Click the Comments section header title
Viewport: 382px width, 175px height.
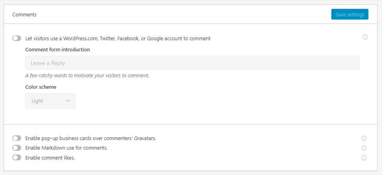tap(24, 15)
